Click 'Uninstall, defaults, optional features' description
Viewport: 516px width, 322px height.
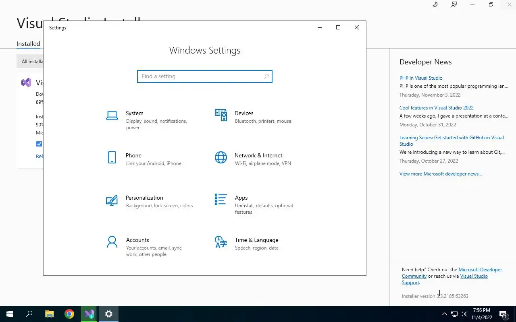pos(264,209)
